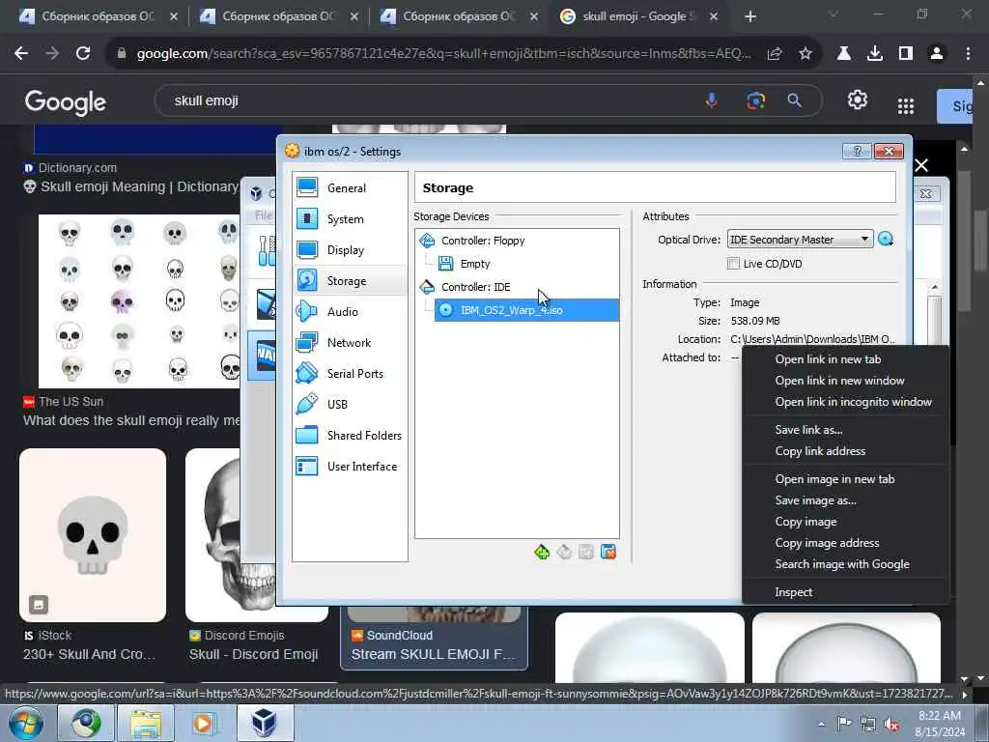Click the Google voice search microphone
The image size is (989, 742).
[x=712, y=100]
